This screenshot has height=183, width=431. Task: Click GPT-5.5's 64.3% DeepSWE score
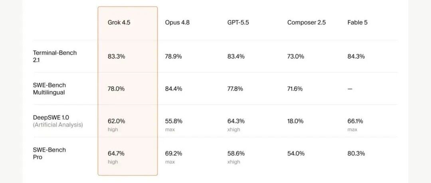point(236,121)
